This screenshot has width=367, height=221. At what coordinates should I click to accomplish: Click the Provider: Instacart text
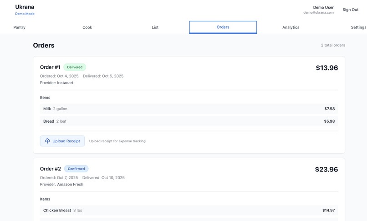pyautogui.click(x=56, y=83)
